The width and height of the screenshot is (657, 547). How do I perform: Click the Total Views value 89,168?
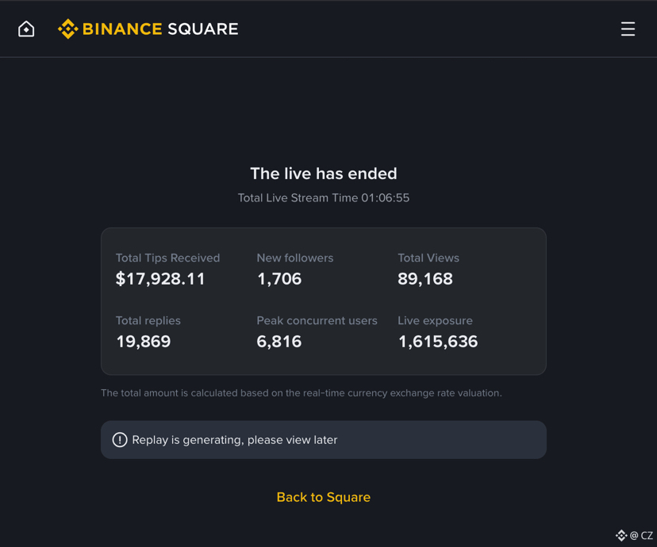pyautogui.click(x=425, y=279)
